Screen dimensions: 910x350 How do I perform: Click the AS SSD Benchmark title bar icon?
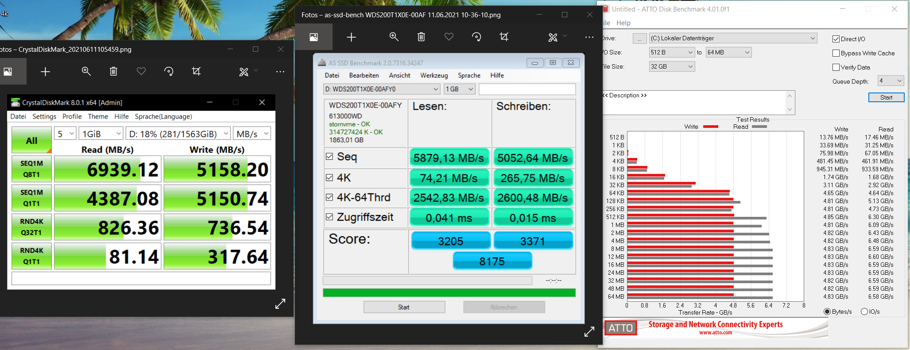(x=322, y=63)
